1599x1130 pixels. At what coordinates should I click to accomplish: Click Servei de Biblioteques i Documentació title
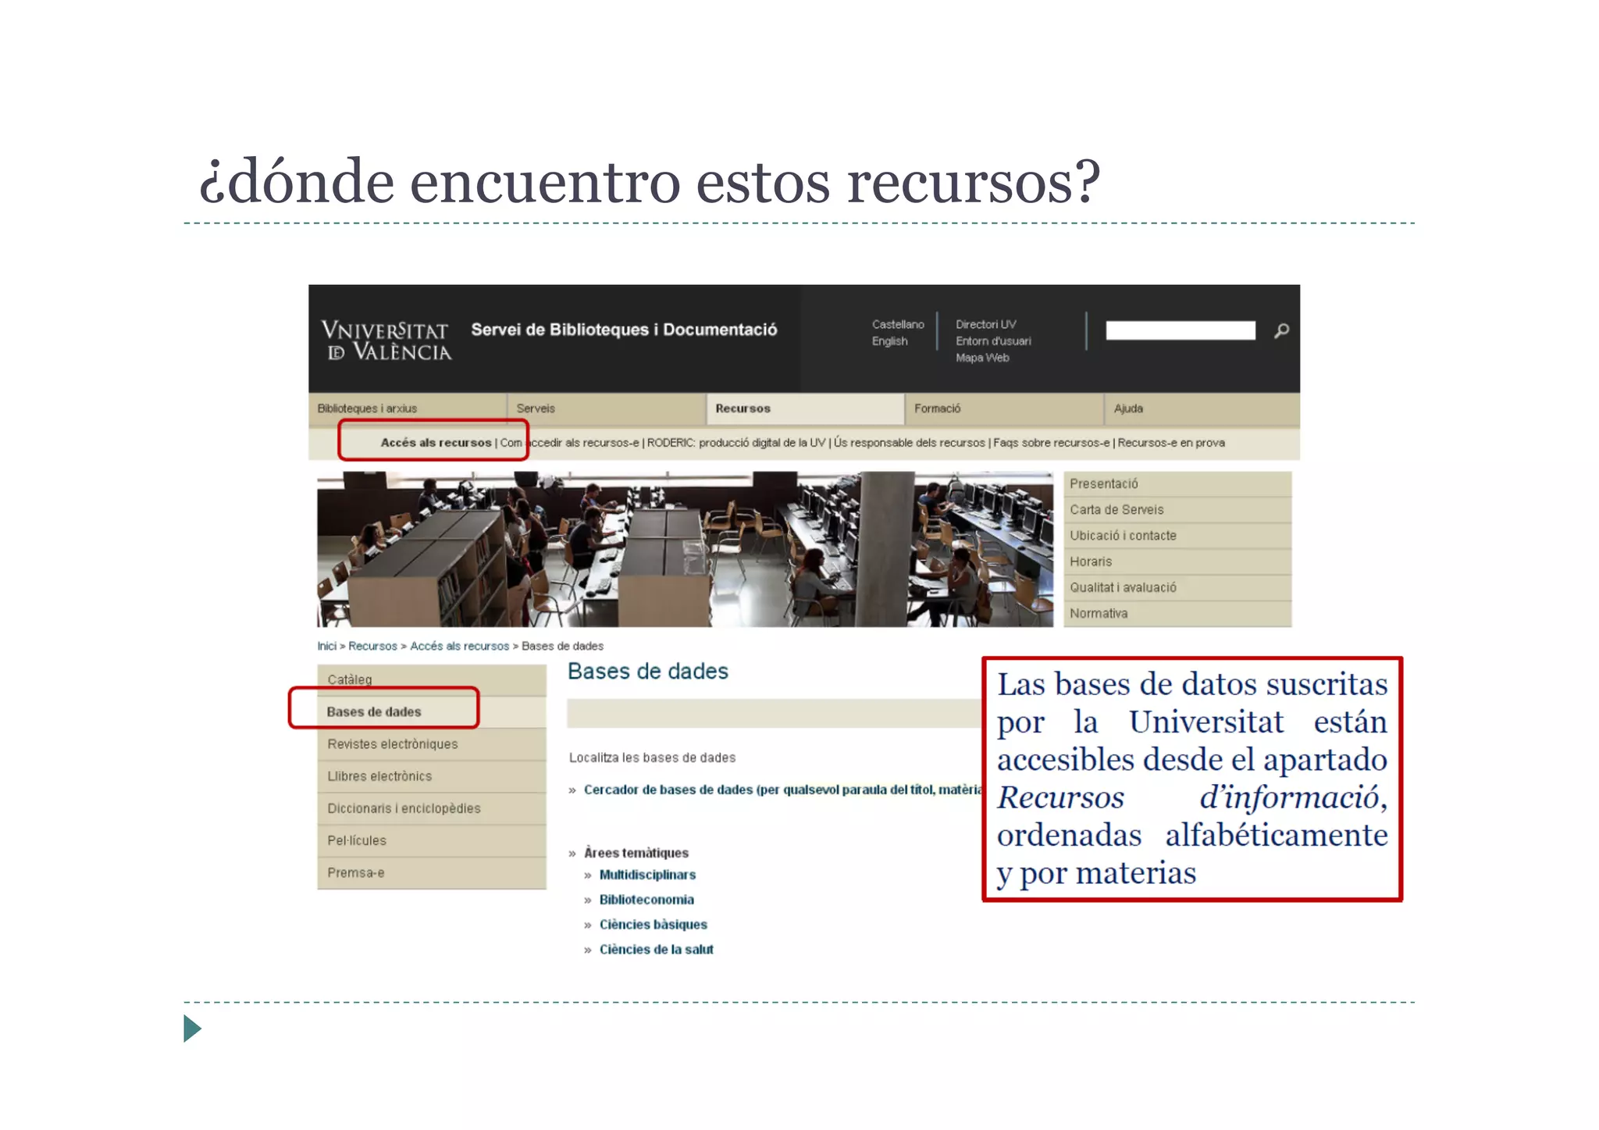coord(624,330)
